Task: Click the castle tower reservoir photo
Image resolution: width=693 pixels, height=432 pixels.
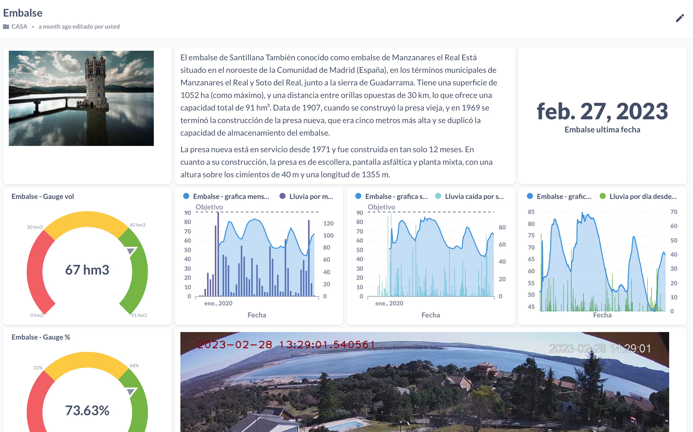Action: [x=81, y=98]
